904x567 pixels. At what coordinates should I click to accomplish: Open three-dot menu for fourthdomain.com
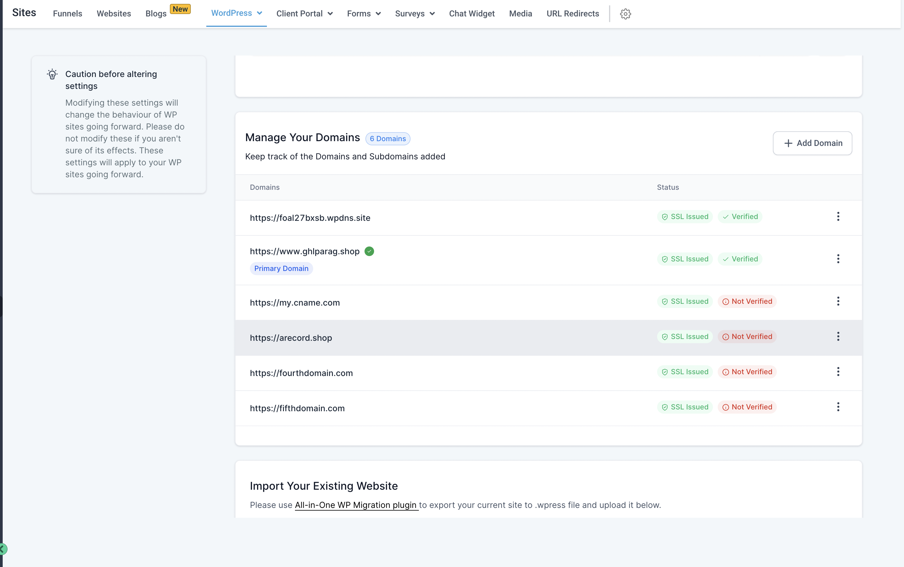coord(838,372)
